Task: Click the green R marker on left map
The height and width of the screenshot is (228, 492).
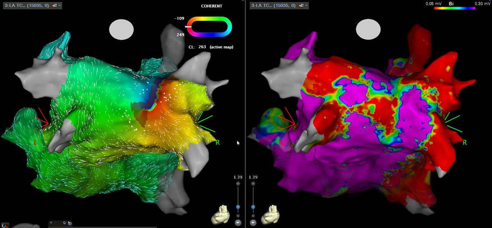Action: click(x=218, y=142)
